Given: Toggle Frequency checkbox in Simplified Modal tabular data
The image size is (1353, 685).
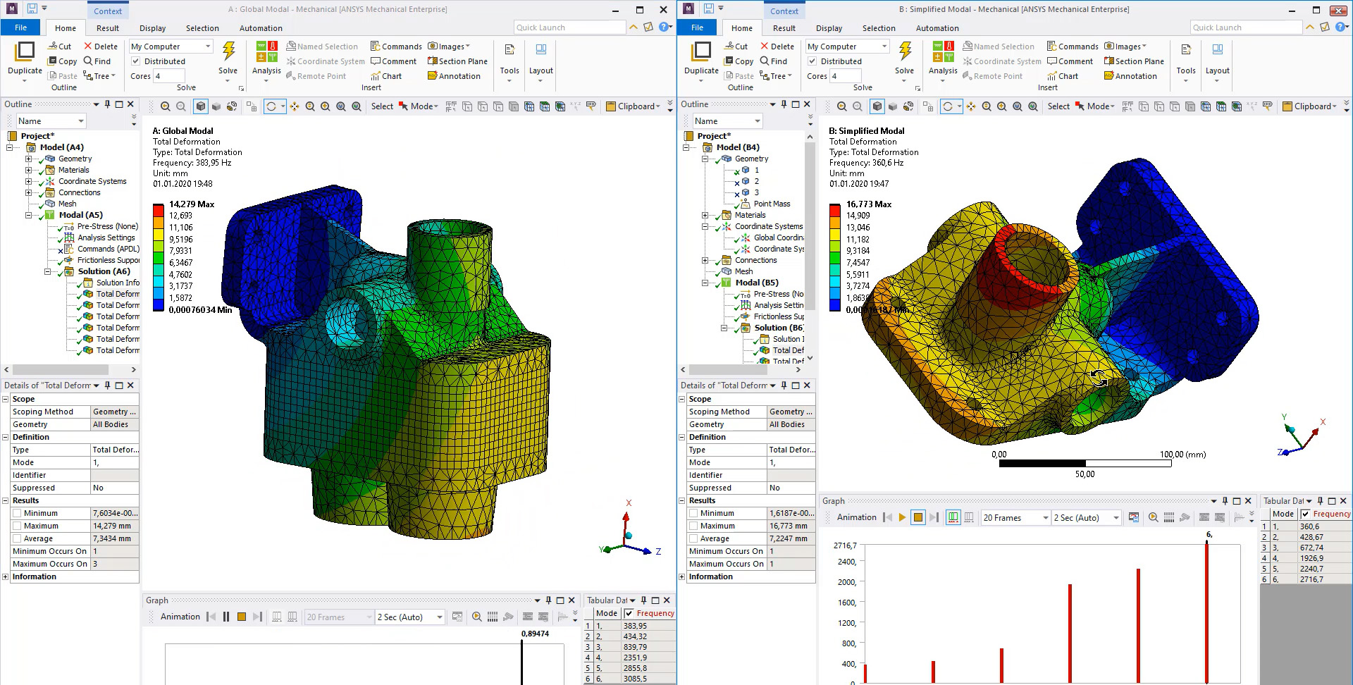Looking at the screenshot, I should coord(1305,514).
